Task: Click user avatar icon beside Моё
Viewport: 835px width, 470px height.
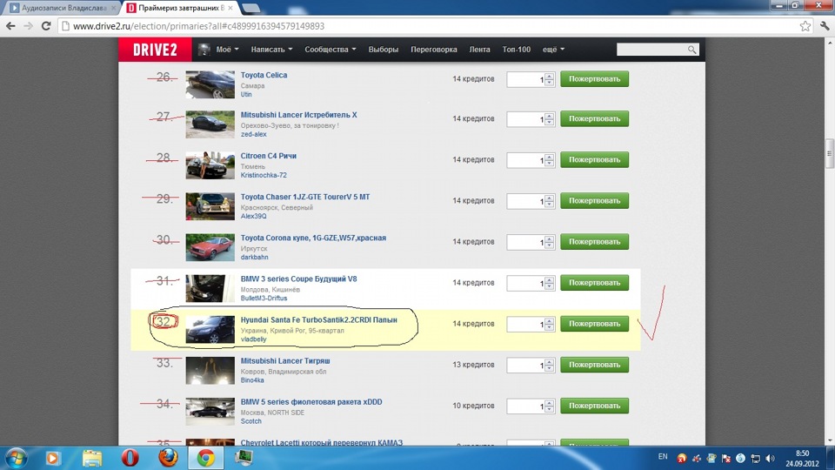Action: [x=204, y=50]
